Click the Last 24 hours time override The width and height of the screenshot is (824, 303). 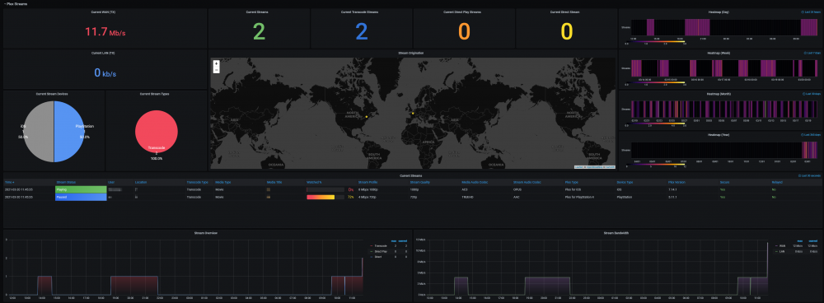point(810,12)
